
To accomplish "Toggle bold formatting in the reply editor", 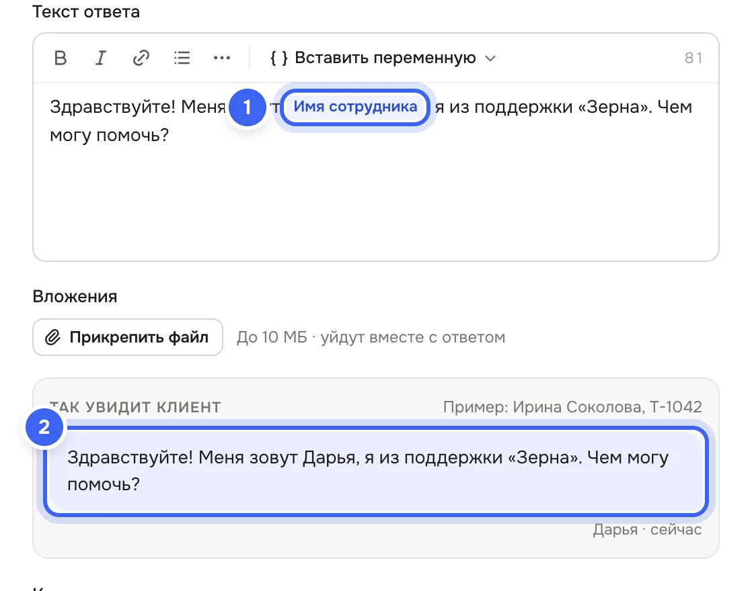I will [x=61, y=58].
